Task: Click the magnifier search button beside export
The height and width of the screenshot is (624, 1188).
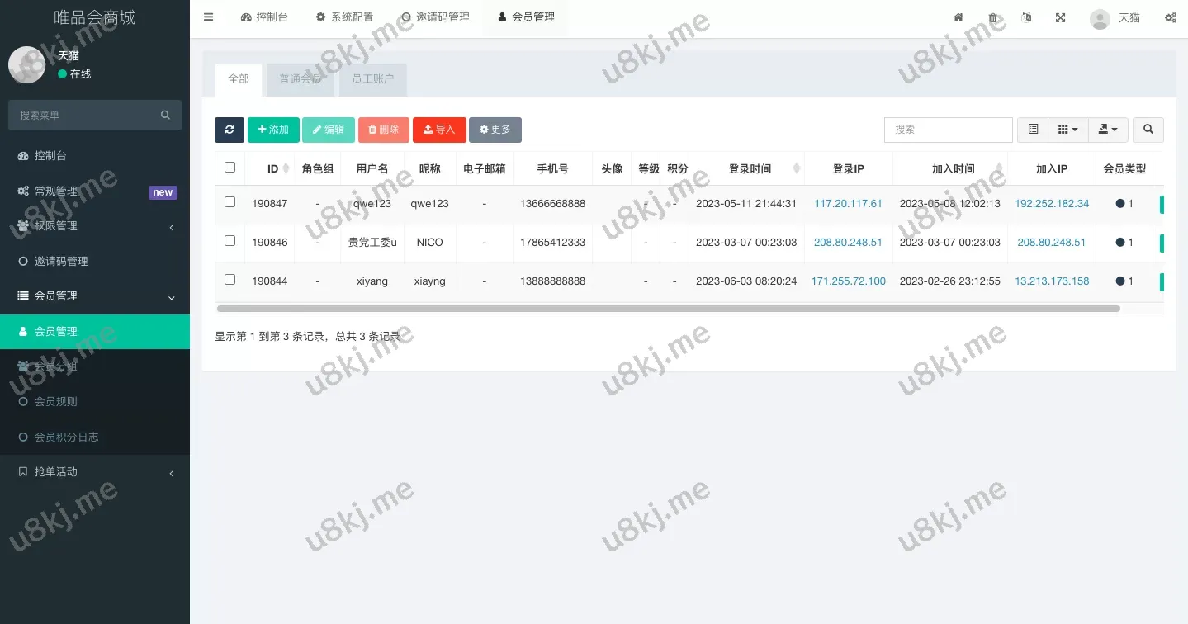Action: pos(1148,130)
